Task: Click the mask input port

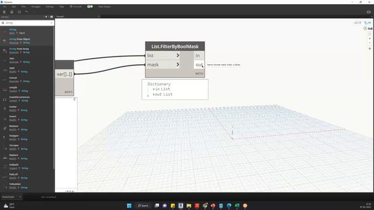Action: pyautogui.click(x=163, y=65)
